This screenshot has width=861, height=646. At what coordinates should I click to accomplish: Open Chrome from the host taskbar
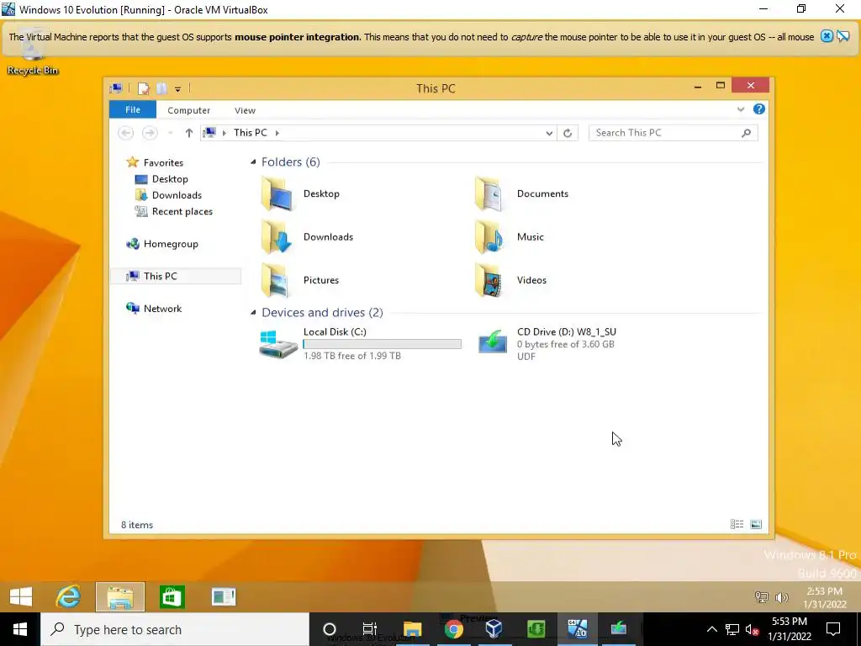point(453,629)
